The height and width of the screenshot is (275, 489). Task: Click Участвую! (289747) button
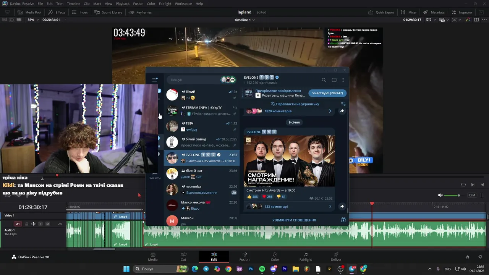point(327,93)
